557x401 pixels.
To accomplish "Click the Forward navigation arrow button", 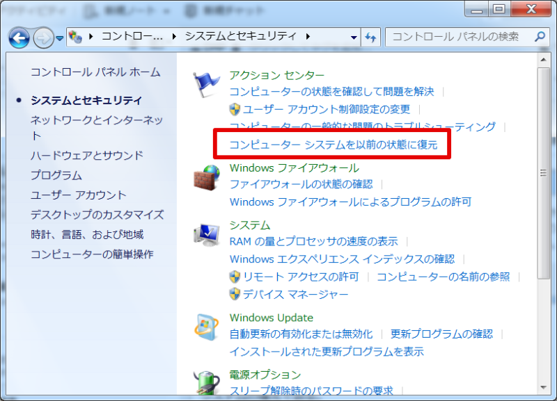I will point(43,38).
